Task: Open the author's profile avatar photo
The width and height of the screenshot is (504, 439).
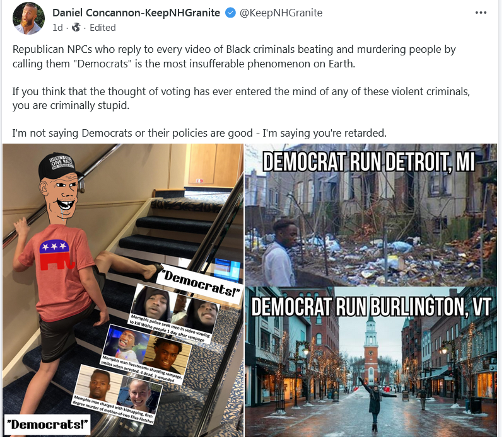Action: (28, 18)
